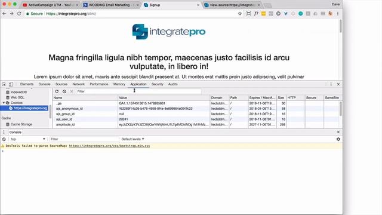Go back using browser back arrow
382x215 pixels.
coord(4,14)
